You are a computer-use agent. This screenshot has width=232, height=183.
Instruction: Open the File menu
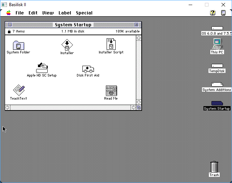pos(20,13)
